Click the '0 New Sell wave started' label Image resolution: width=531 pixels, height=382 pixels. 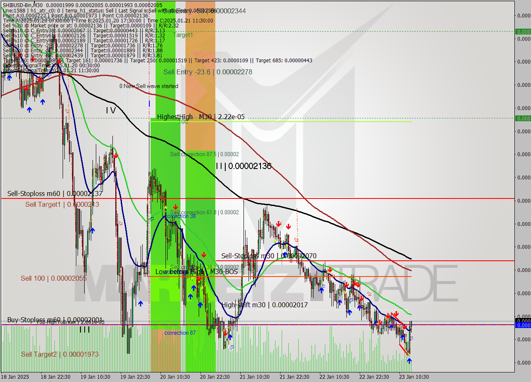point(149,86)
